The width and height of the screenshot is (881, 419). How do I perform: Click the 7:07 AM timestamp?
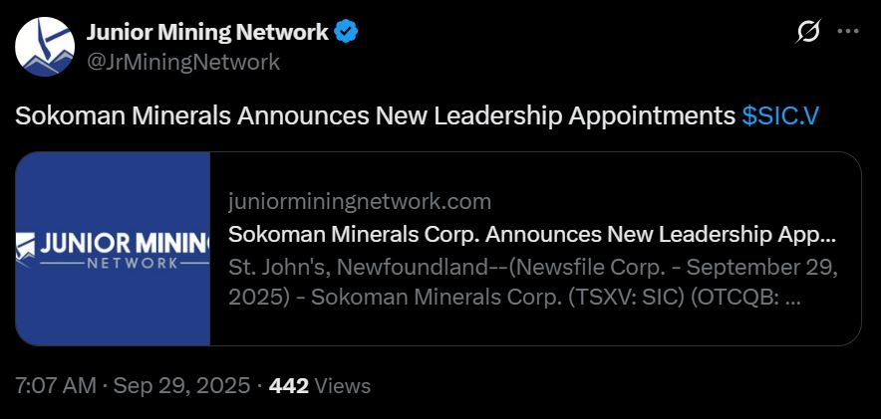[x=56, y=386]
